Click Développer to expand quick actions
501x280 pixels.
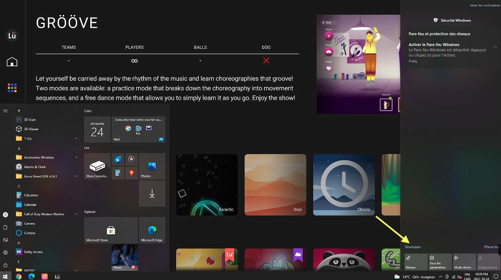(413, 247)
